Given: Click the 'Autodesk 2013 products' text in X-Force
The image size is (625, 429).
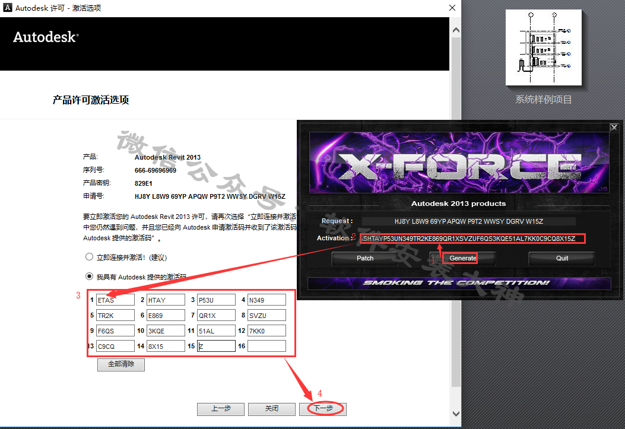Looking at the screenshot, I should [458, 204].
